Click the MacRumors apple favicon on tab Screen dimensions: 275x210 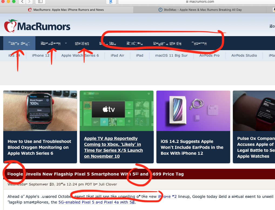click(x=30, y=10)
